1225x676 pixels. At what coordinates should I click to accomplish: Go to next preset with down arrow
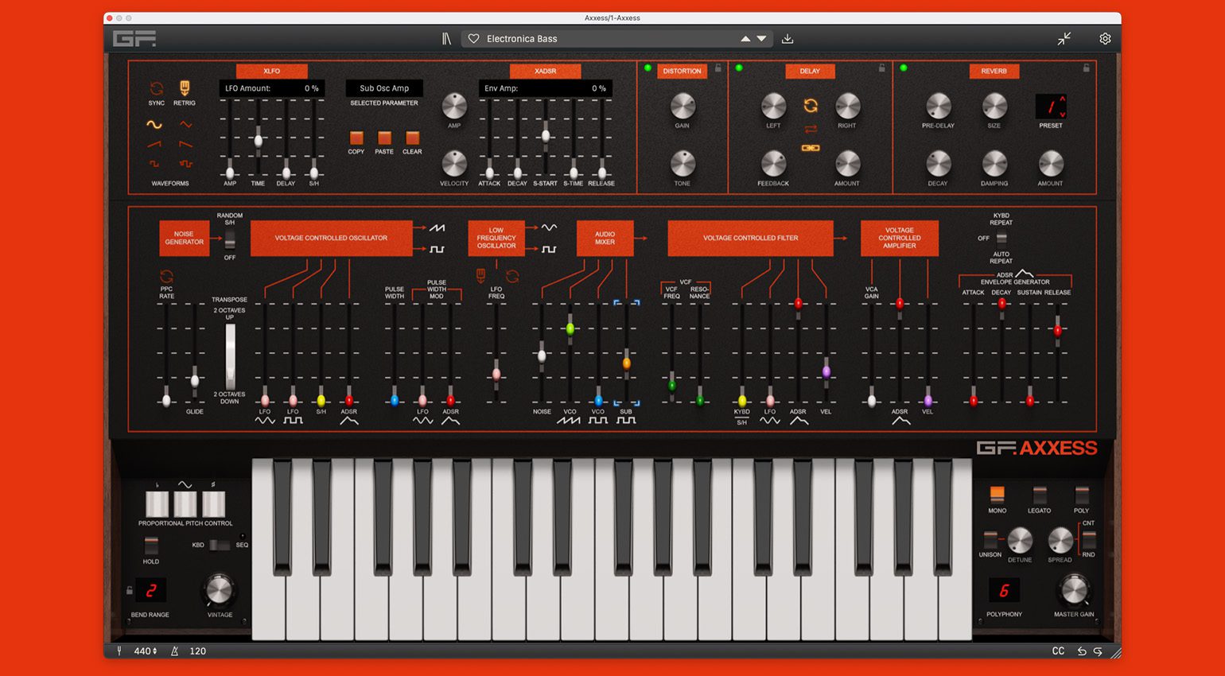click(x=762, y=38)
